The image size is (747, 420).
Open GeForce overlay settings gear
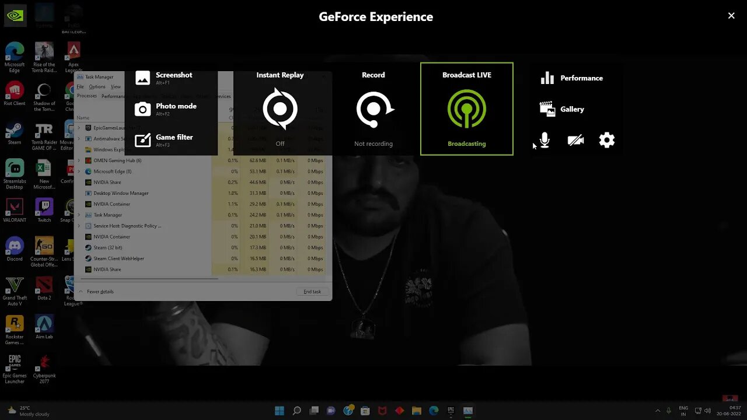607,140
